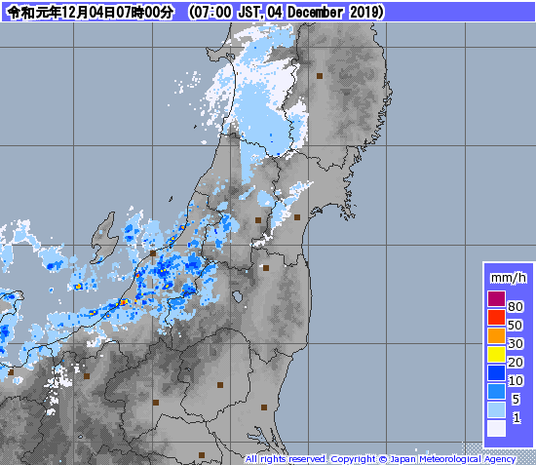Click the magenta 80 mm/h legend swatch
The image size is (536, 465).
(x=496, y=298)
